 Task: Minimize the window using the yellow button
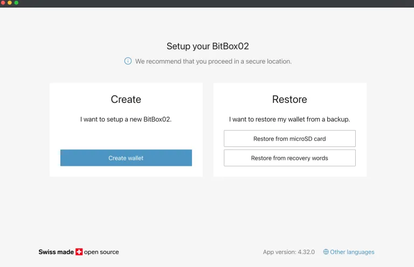point(10,3)
